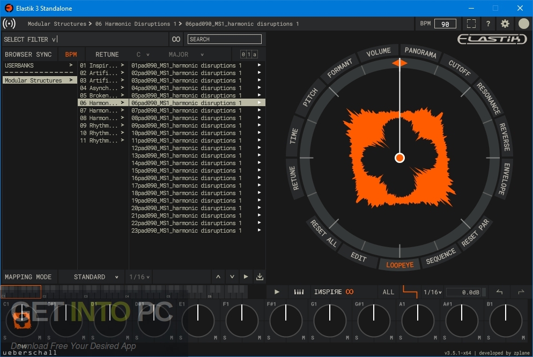The width and height of the screenshot is (533, 357).
Task: Expand folder 01 Inspir...
Action: (x=102, y=65)
